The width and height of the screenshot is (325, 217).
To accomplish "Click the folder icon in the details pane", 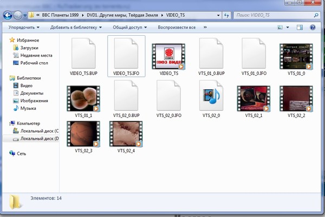I will pyautogui.click(x=15, y=202).
